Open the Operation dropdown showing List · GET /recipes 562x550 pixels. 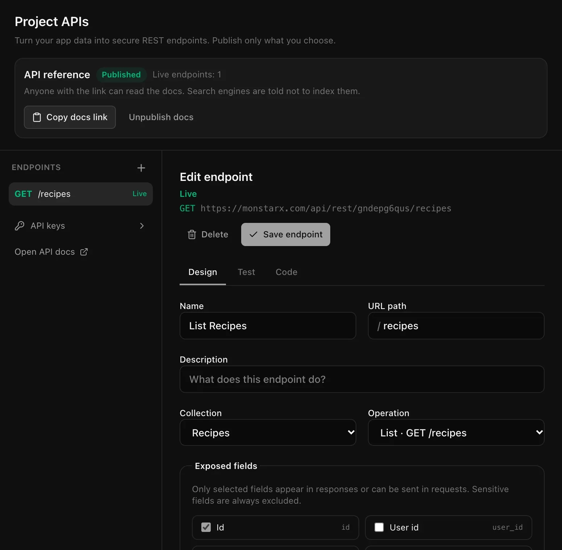(x=456, y=432)
